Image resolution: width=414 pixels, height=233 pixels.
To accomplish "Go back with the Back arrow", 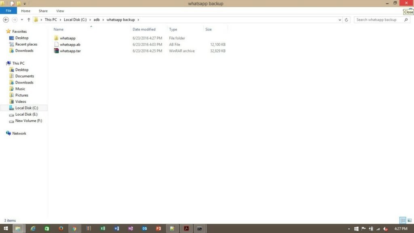I will pos(6,19).
